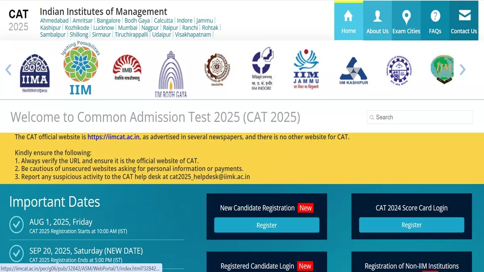Focus the Search text field
Image resolution: width=484 pixels, height=272 pixels.
(420, 117)
